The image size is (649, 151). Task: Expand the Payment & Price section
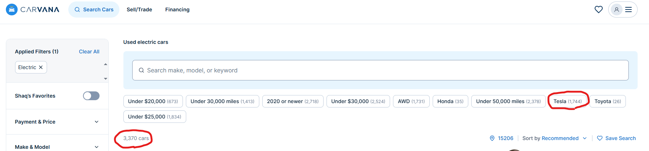pos(97,122)
